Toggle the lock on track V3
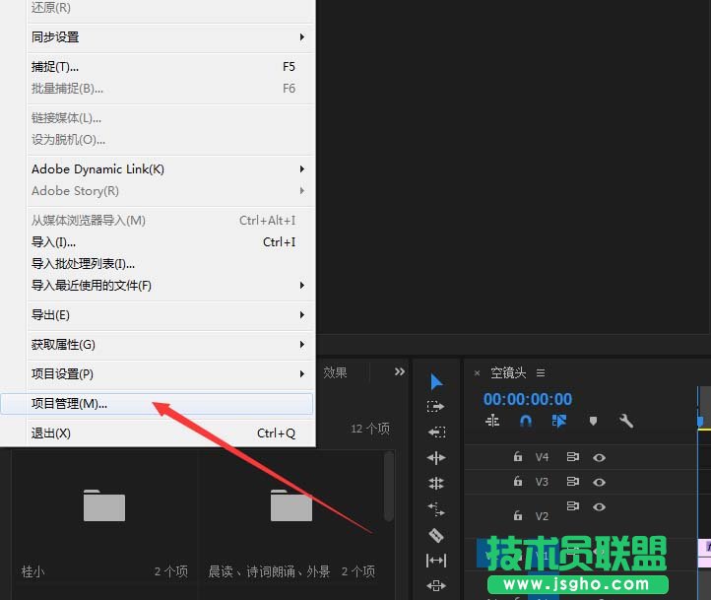Screen dimensions: 711x600 click(x=518, y=481)
